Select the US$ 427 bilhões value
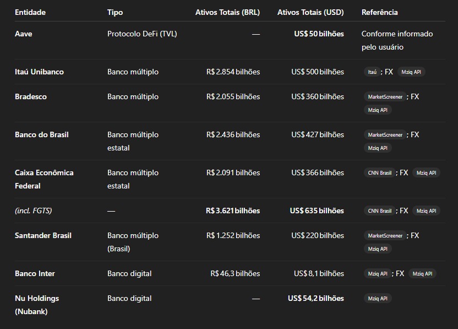458x329 pixels. click(x=318, y=135)
